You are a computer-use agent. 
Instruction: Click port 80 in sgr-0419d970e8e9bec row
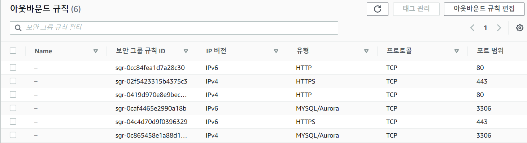pyautogui.click(x=480, y=95)
